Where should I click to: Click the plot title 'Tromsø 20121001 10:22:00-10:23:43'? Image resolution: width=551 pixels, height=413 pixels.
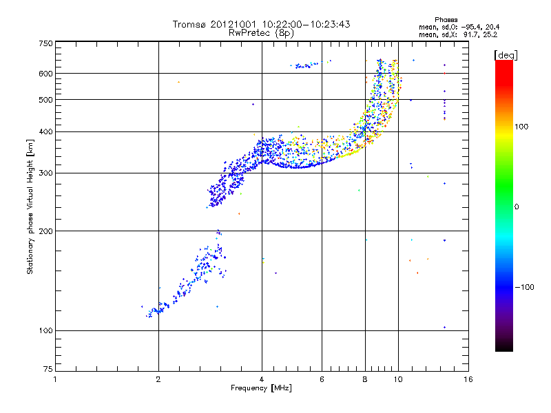261,24
